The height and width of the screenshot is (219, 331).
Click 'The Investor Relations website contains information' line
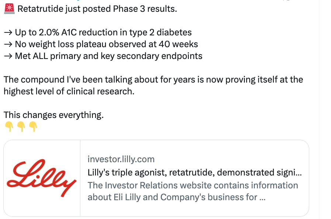[x=192, y=185]
